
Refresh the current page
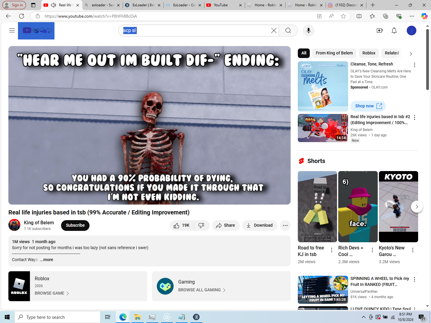(22, 16)
